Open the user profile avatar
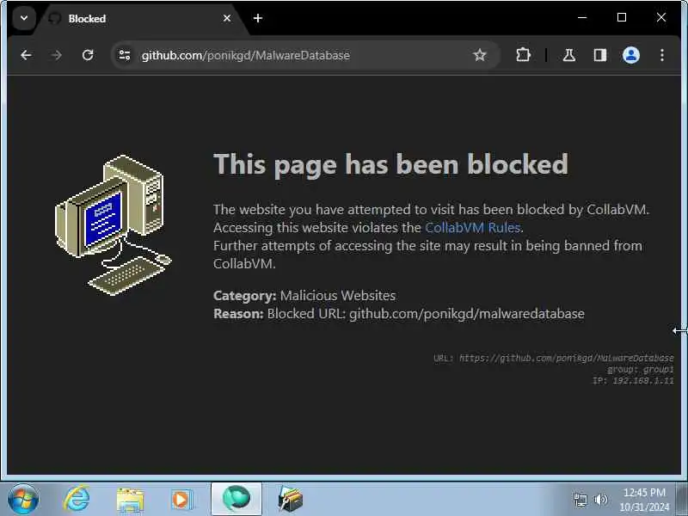 (x=631, y=55)
